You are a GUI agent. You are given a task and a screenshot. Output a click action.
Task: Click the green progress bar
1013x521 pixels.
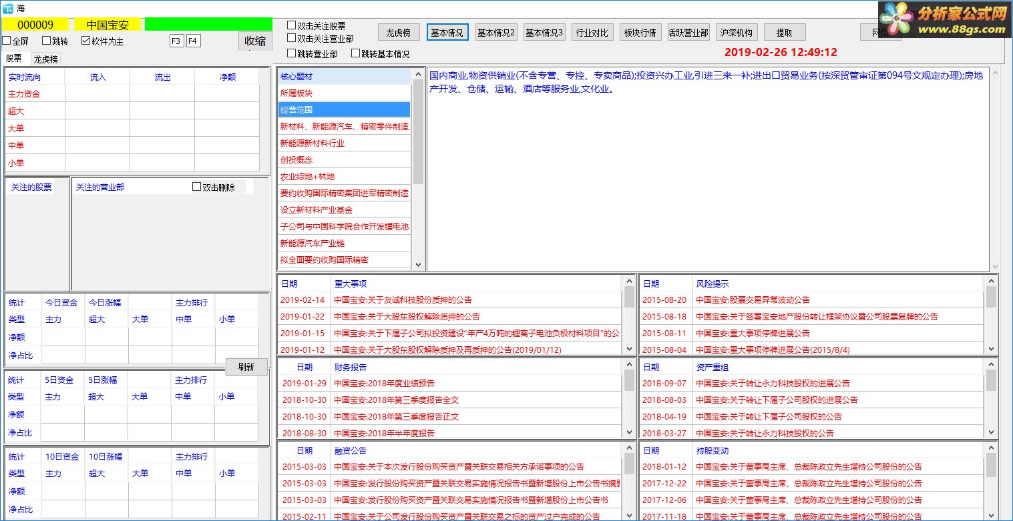208,25
